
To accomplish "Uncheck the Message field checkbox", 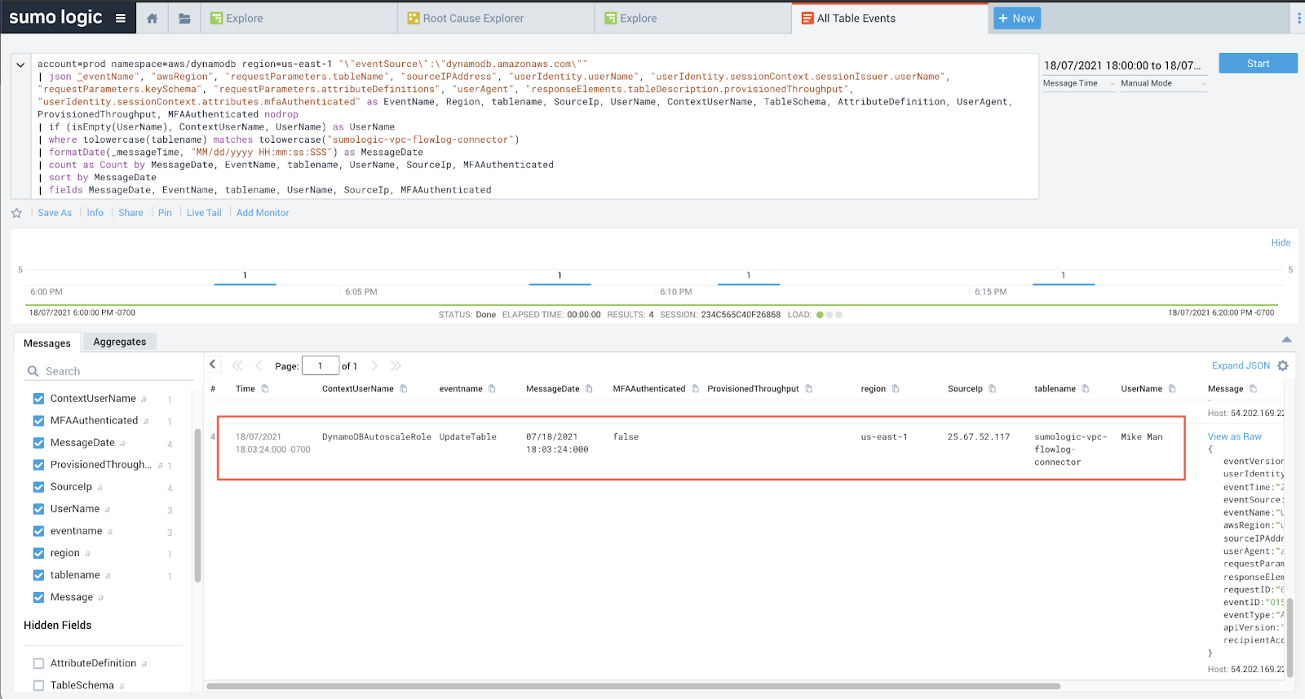I will pyautogui.click(x=38, y=597).
